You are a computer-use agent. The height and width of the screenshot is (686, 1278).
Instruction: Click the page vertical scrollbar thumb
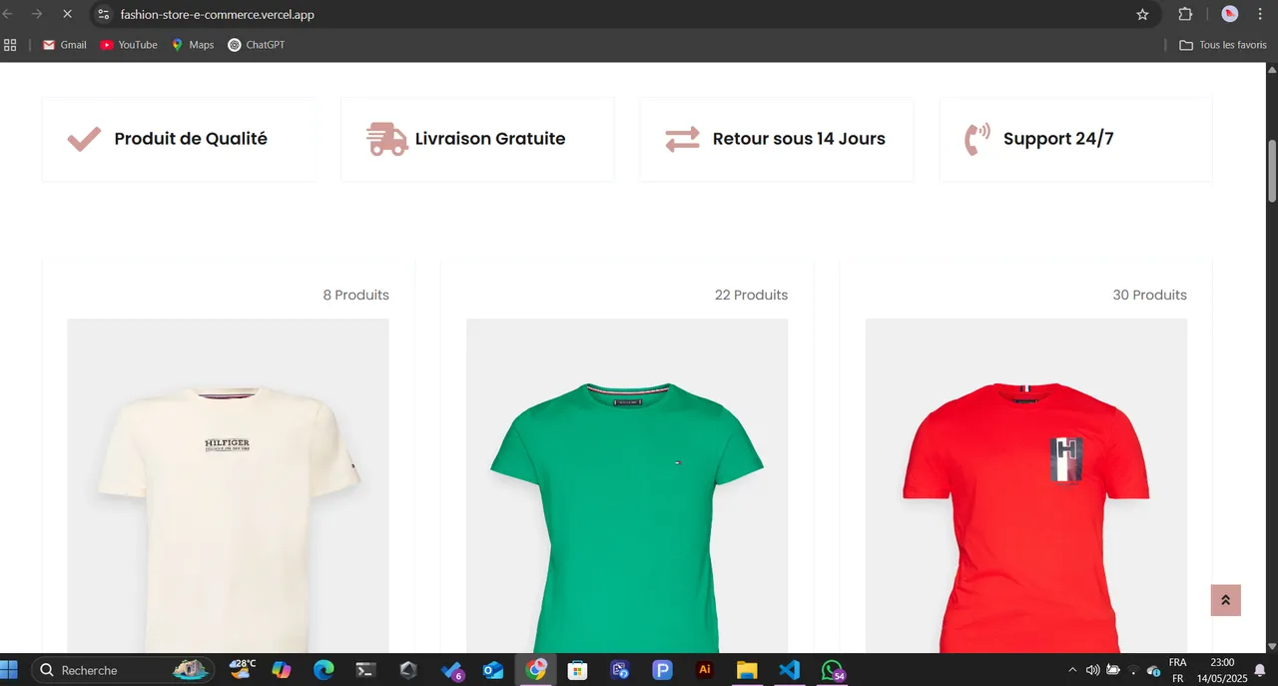point(1271,171)
